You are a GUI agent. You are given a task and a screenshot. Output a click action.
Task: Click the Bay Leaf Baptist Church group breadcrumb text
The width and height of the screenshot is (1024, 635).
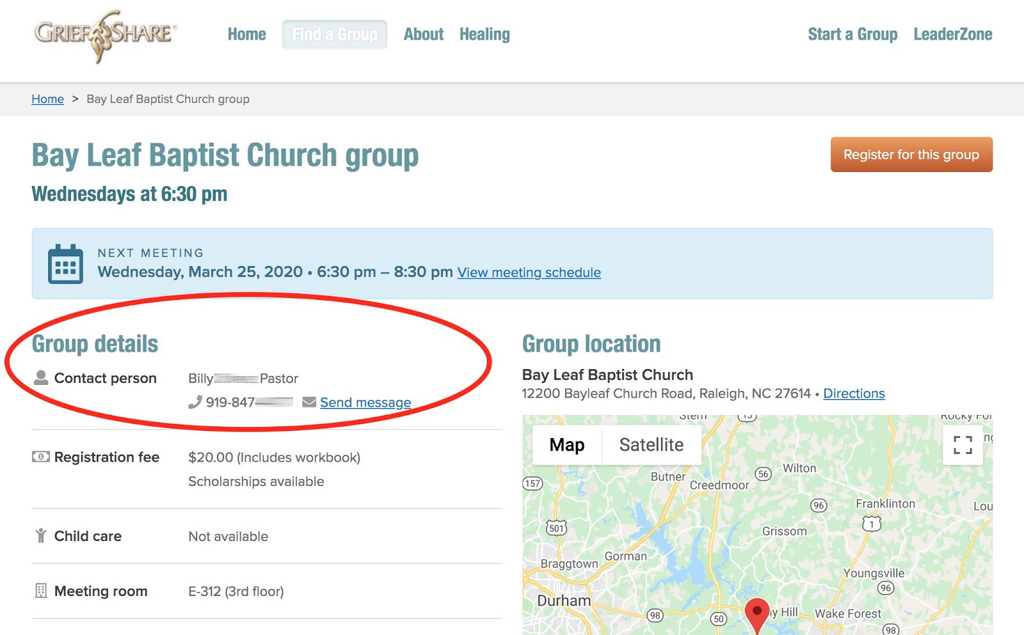(x=168, y=99)
